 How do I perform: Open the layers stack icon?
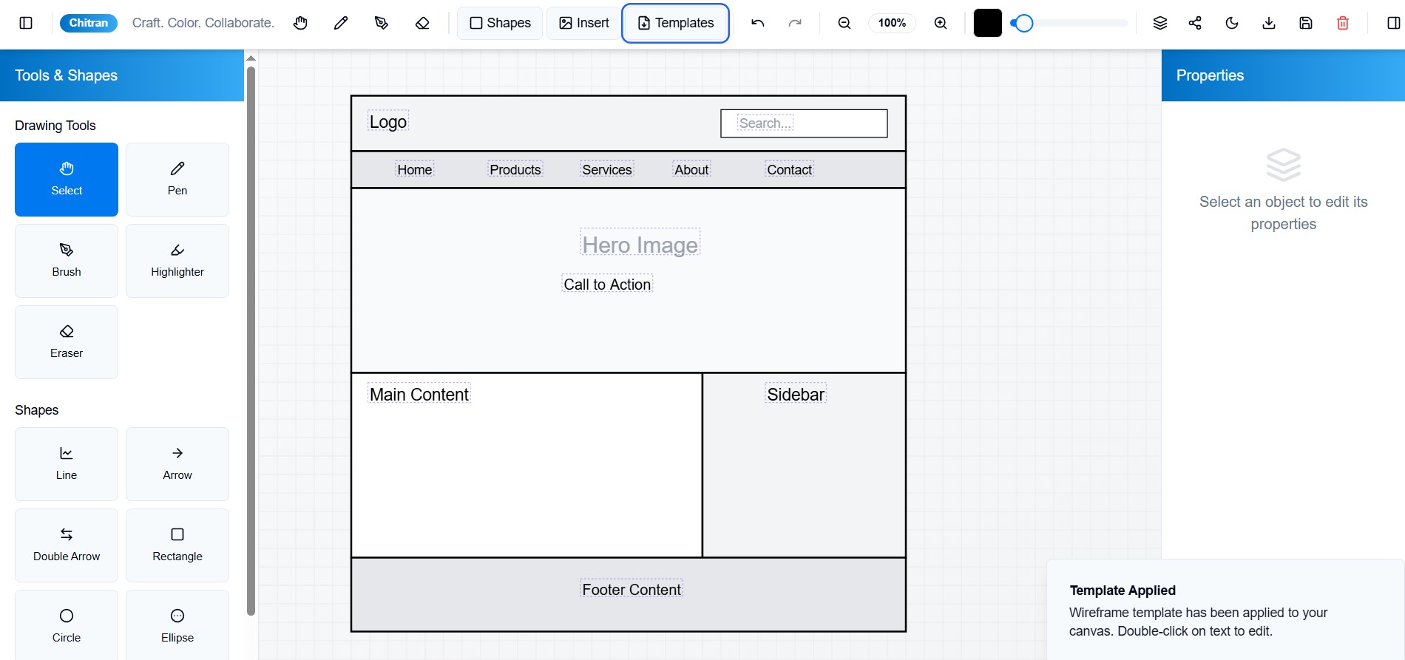[1160, 23]
